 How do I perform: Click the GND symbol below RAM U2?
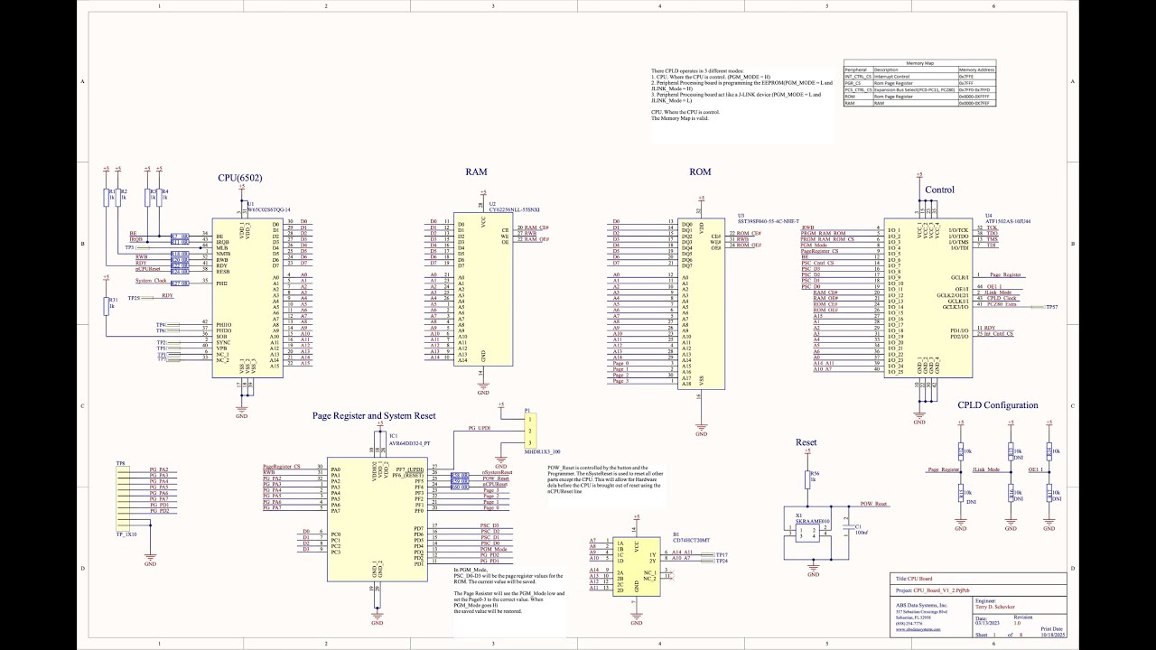coord(483,389)
